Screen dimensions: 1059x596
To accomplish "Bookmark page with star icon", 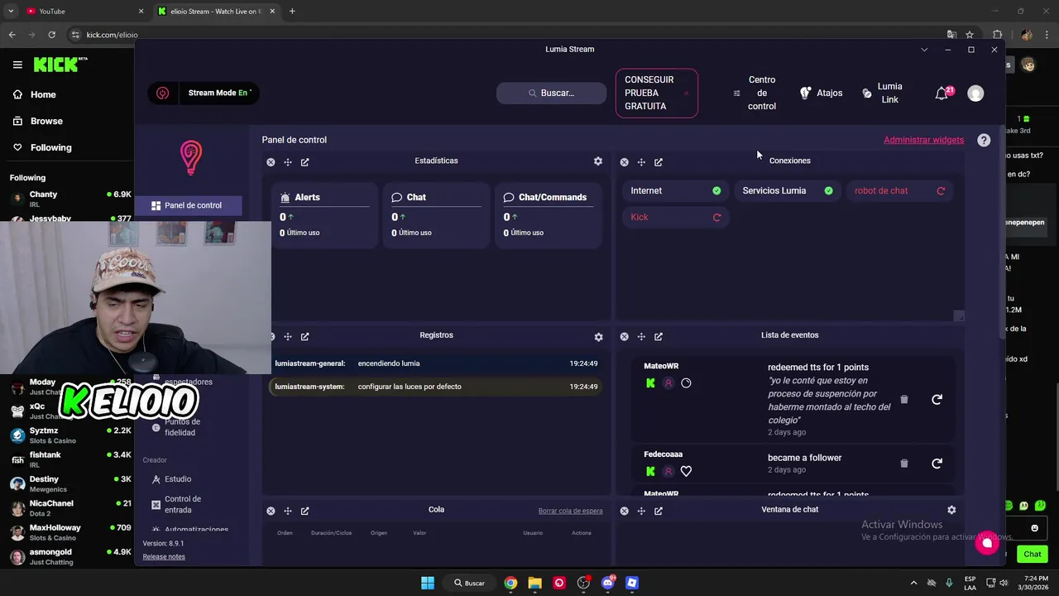I will point(970,35).
